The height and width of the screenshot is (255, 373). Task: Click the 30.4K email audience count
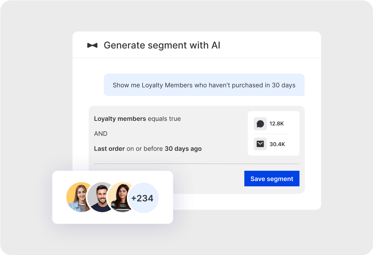pyautogui.click(x=277, y=144)
